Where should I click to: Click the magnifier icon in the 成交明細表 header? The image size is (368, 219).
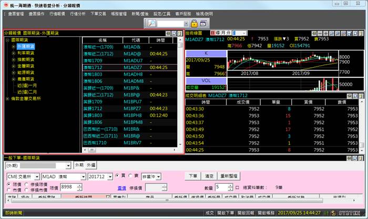[355, 96]
